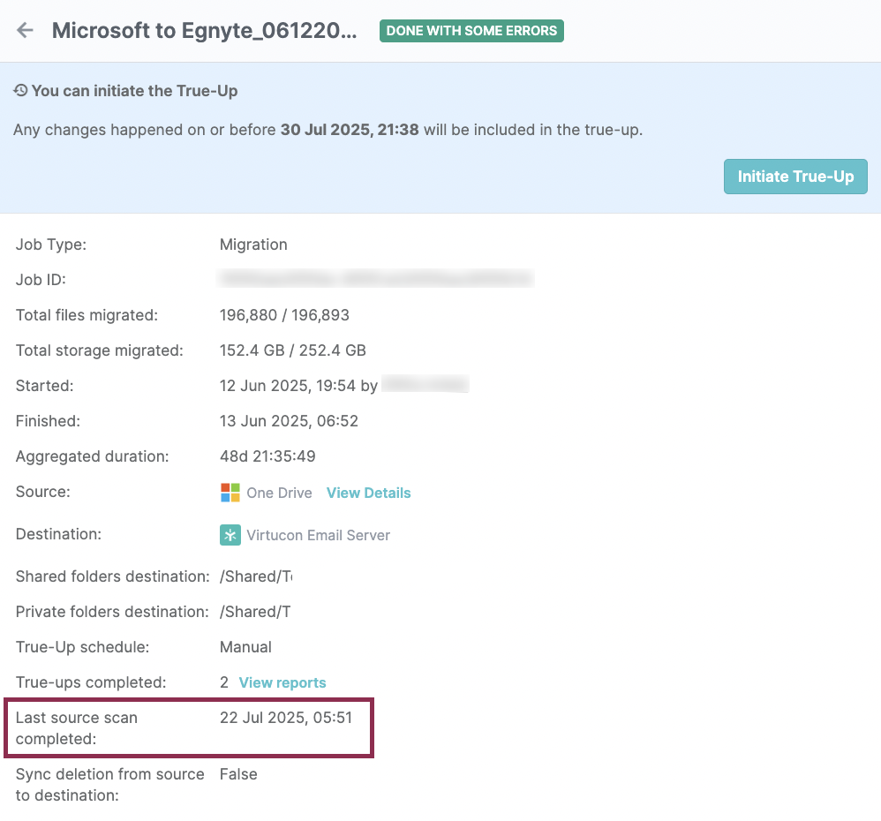Viewport: 881px width, 821px height.
Task: Click the Virtucon Email Server destination name
Action: (x=318, y=535)
